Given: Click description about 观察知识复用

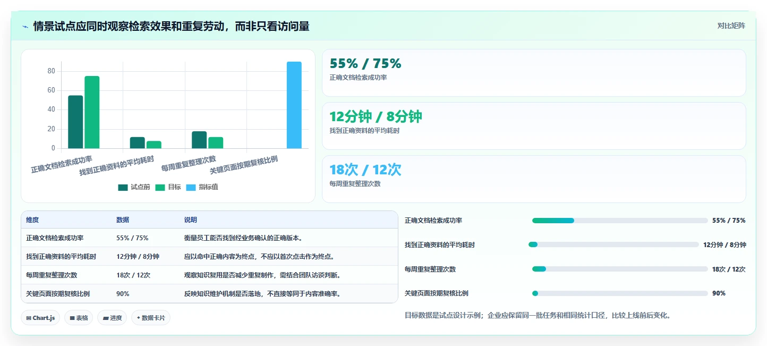Looking at the screenshot, I should (x=263, y=275).
